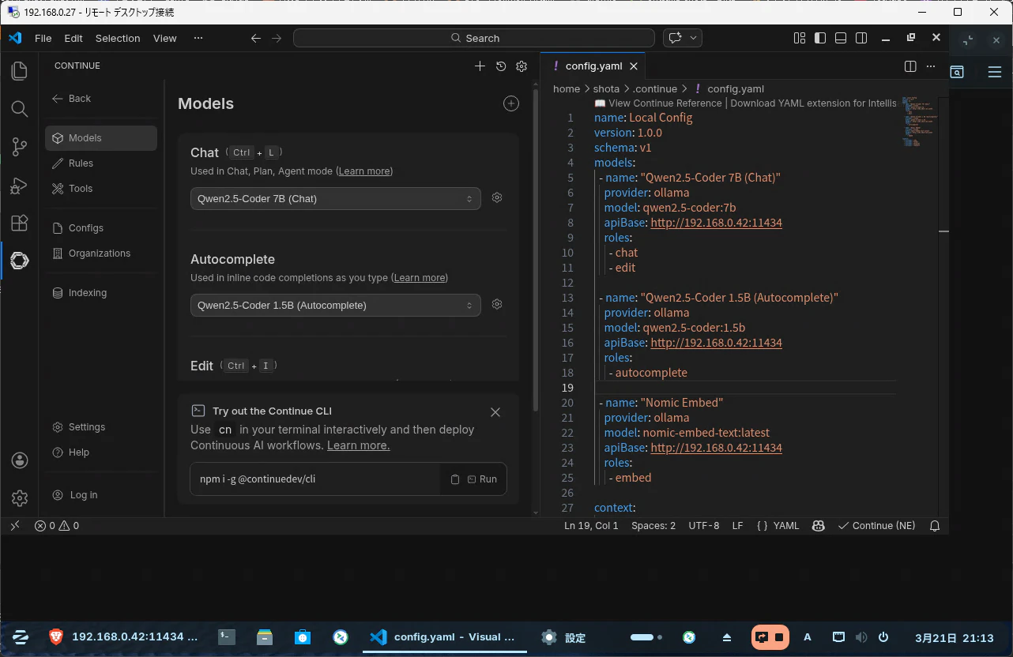Open the notifications bell in status bar
Viewport: 1013px width, 657px height.
click(935, 526)
